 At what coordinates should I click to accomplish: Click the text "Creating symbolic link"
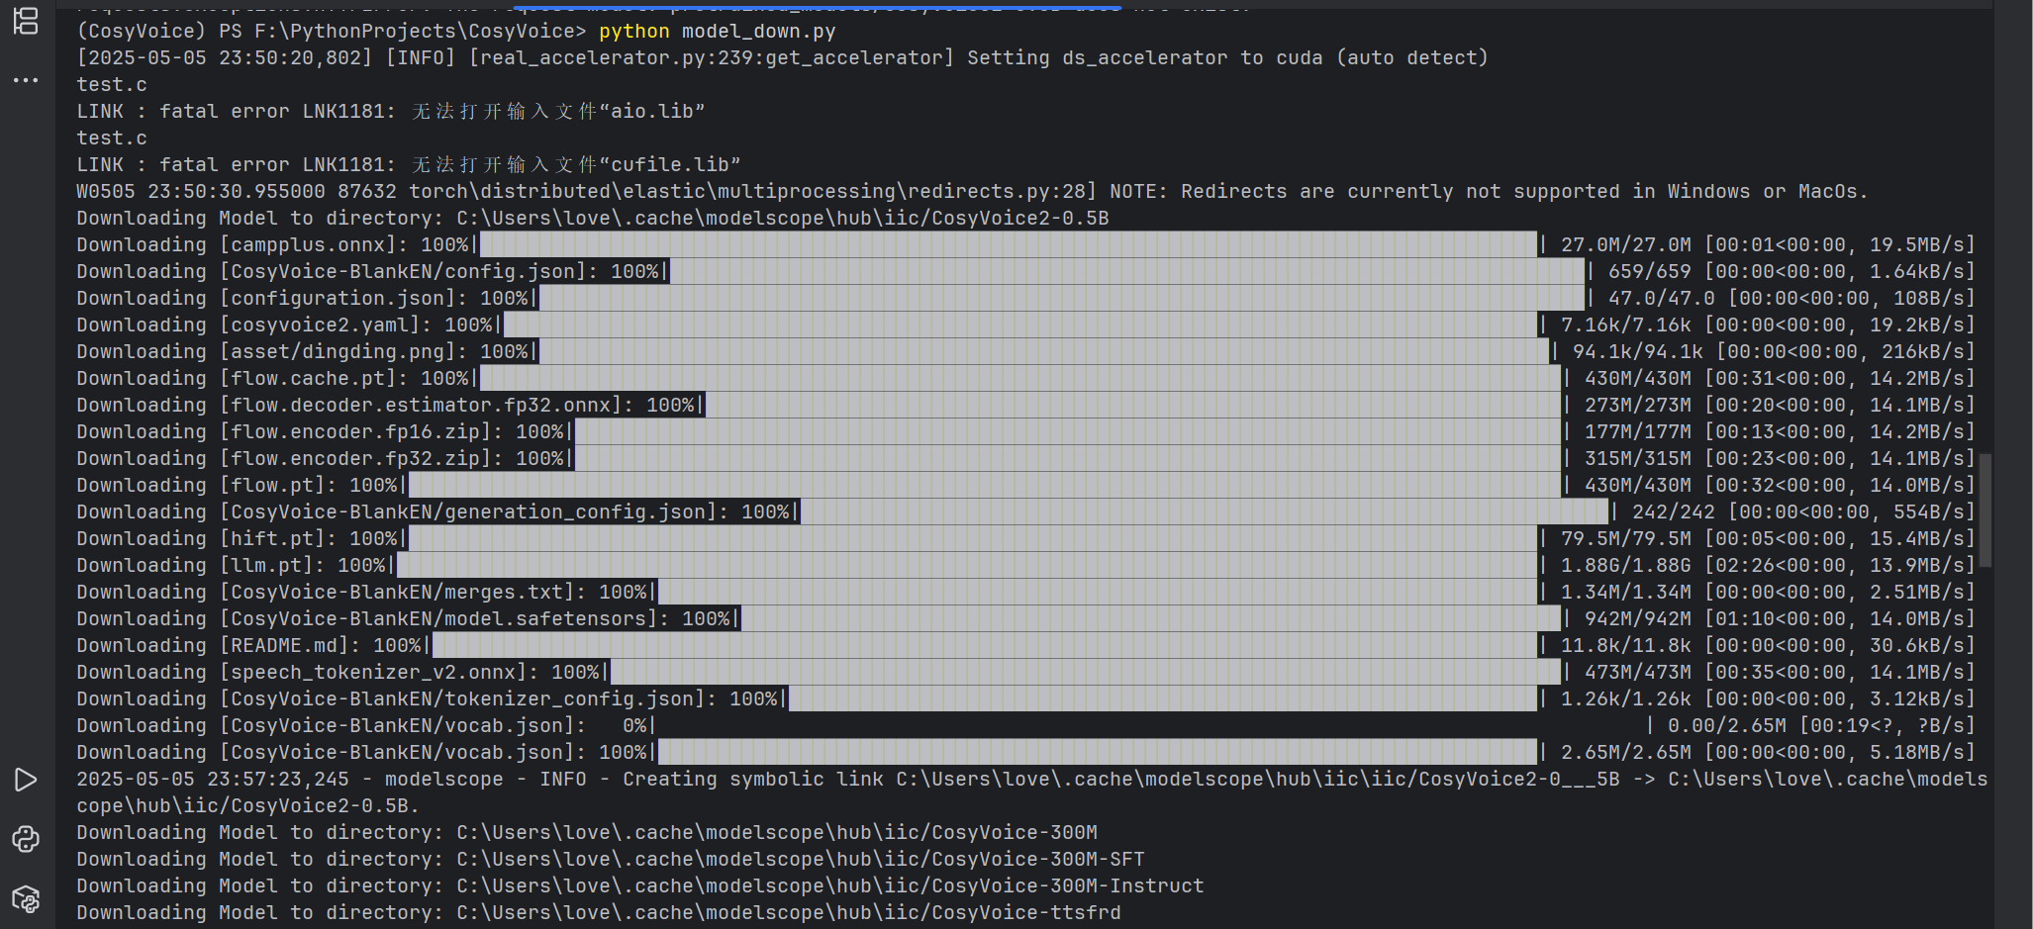tap(753, 779)
